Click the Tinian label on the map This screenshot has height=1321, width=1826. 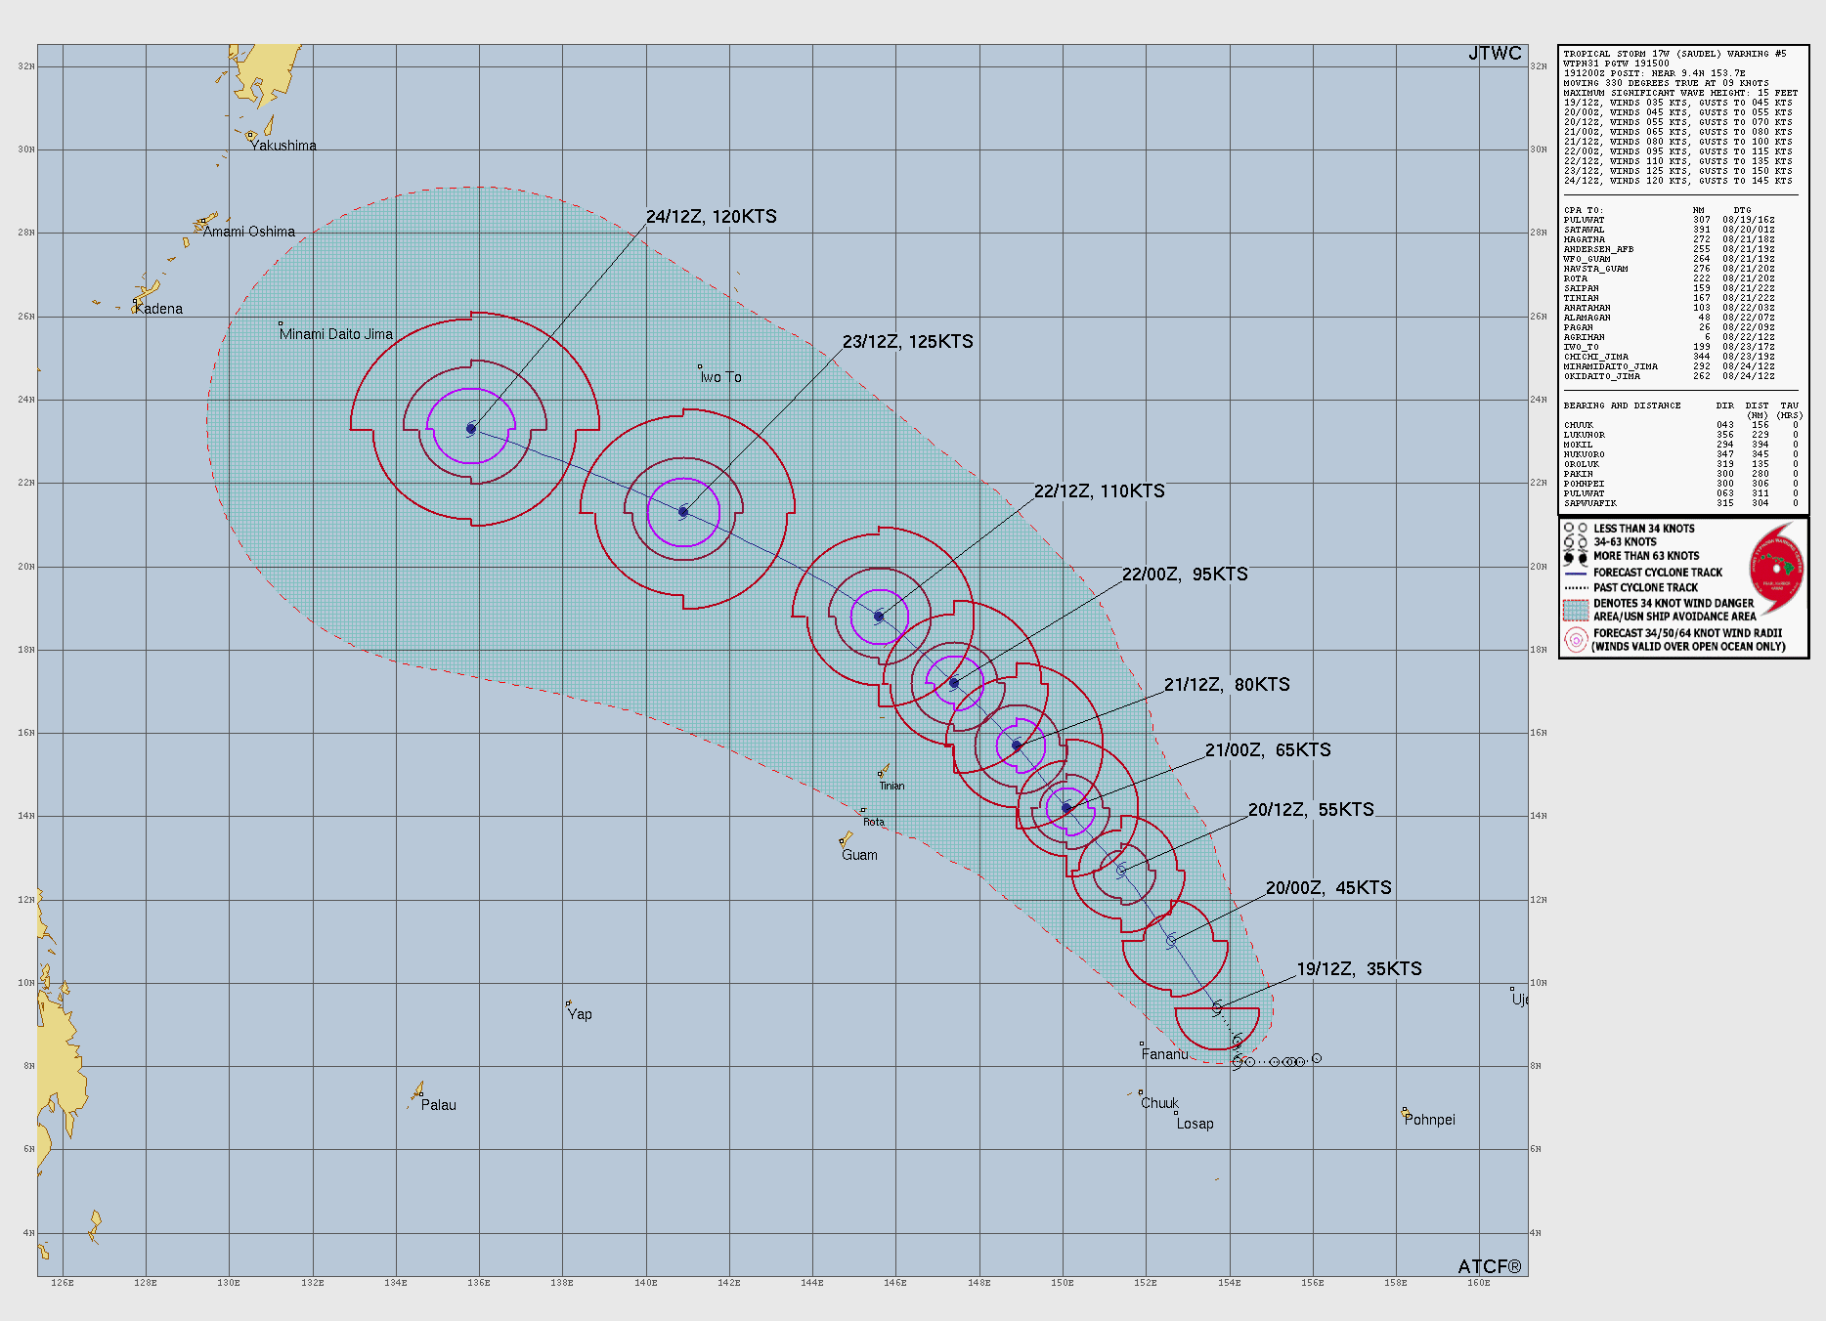(891, 786)
